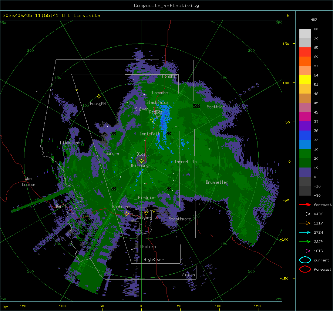Click the red forecast arrow in legend

click(305, 204)
